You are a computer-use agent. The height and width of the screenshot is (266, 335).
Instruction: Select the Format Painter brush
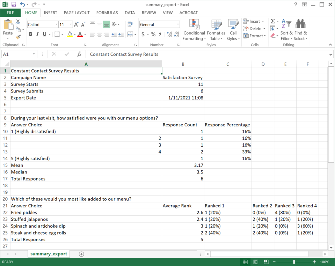(18, 37)
